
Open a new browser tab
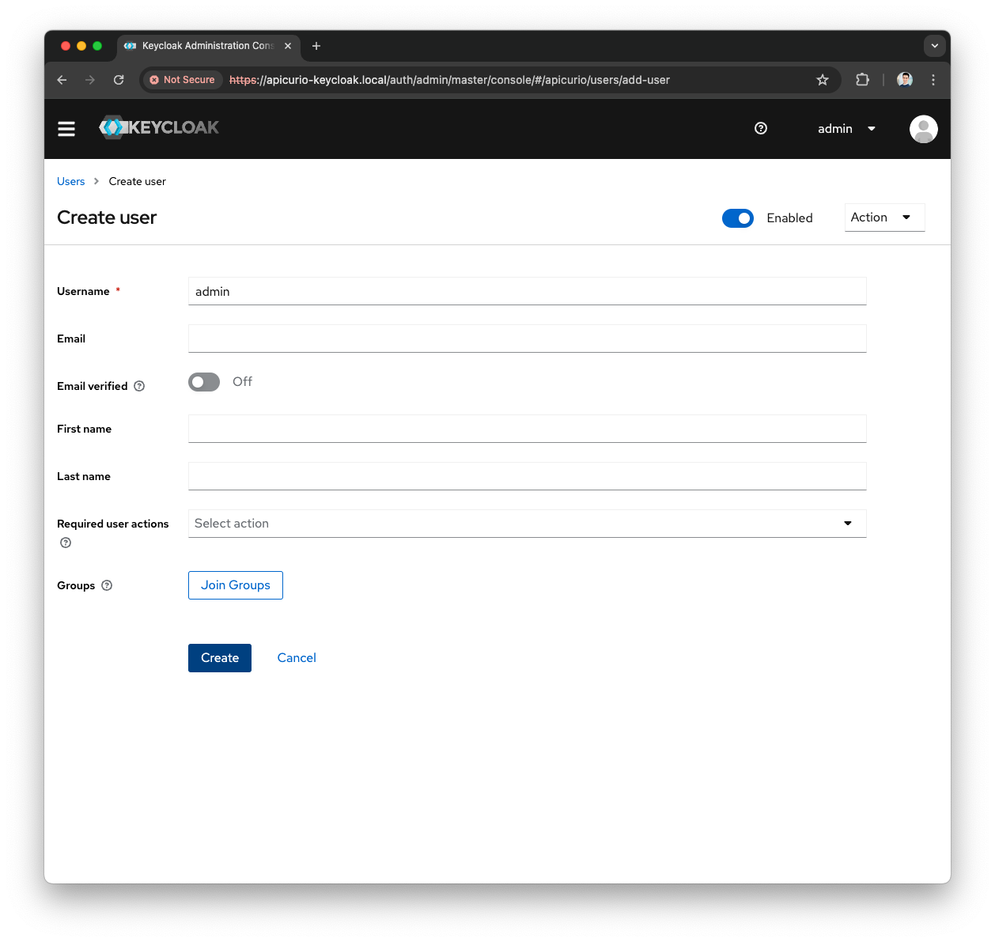(x=316, y=46)
